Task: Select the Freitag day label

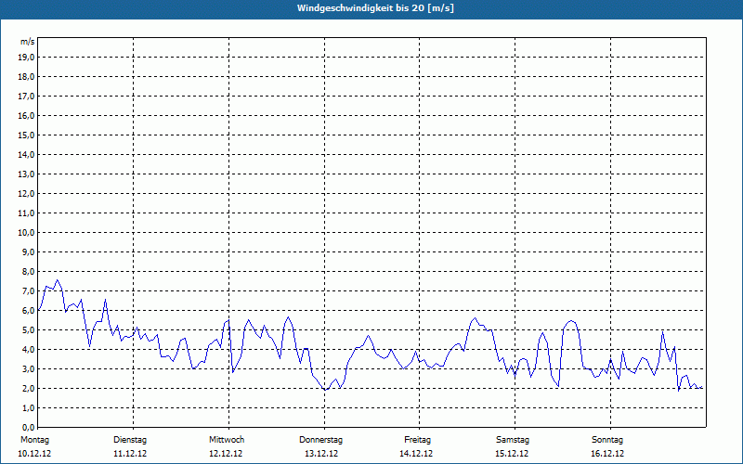Action: coord(417,440)
